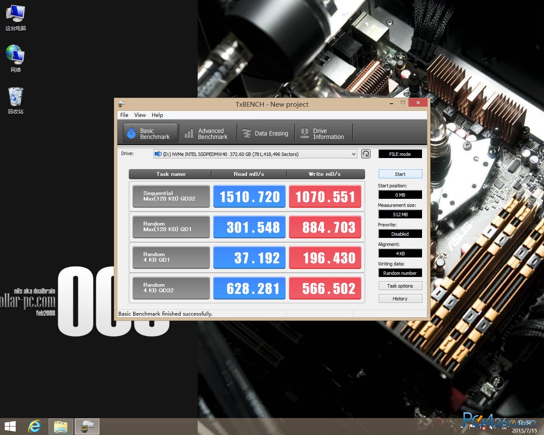Click the write result 884.703
Viewport: 544px width, 435px height.
pyautogui.click(x=325, y=227)
